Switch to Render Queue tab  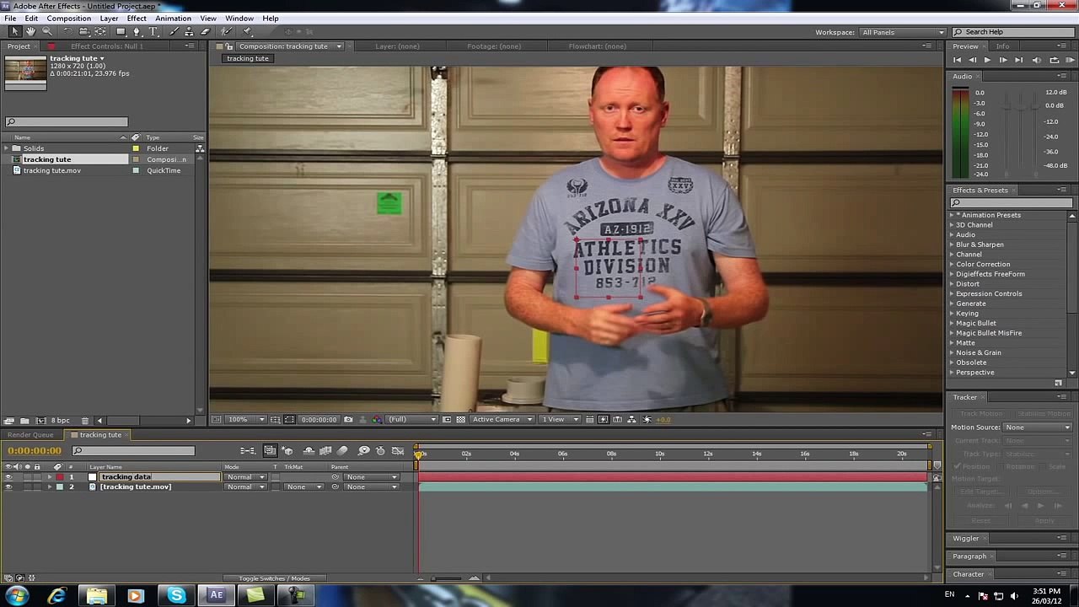(x=31, y=435)
